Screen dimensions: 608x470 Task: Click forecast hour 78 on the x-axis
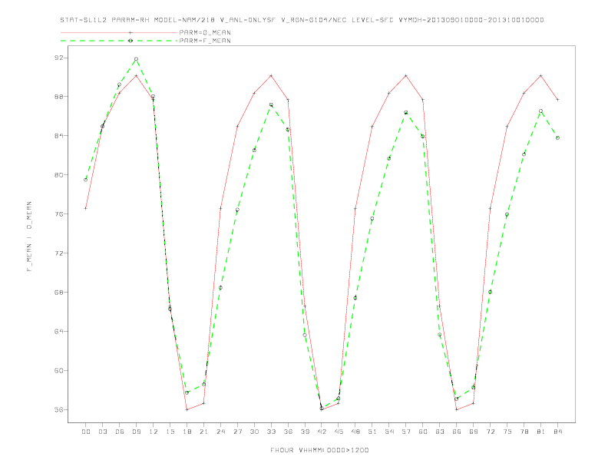(524, 432)
